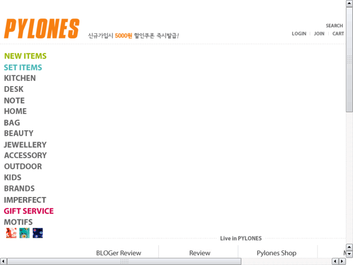Select the ACCESSORY category
Image resolution: width=353 pixels, height=265 pixels.
(25, 156)
